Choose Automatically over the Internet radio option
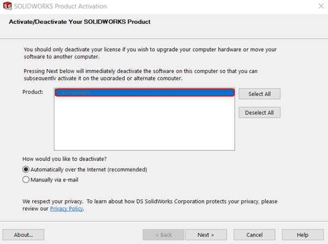328x244 pixels. coord(26,169)
